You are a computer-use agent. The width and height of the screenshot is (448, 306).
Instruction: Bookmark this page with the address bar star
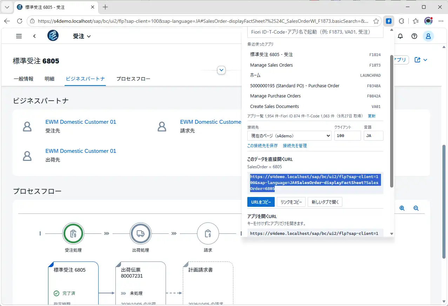click(x=376, y=21)
